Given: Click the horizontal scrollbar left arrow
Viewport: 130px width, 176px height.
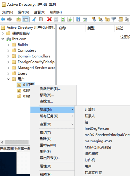Looking at the screenshot, I should pos(2,142).
